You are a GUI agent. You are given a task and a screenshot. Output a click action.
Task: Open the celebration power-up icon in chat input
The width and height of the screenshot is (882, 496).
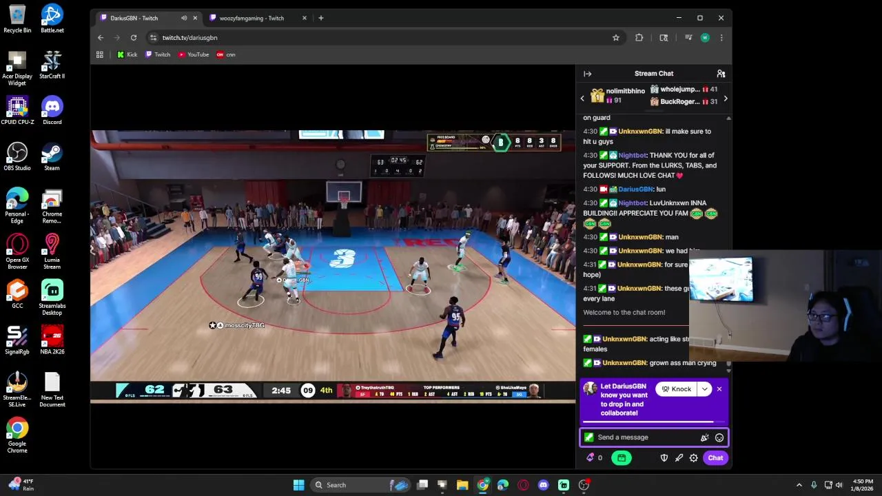click(x=704, y=437)
